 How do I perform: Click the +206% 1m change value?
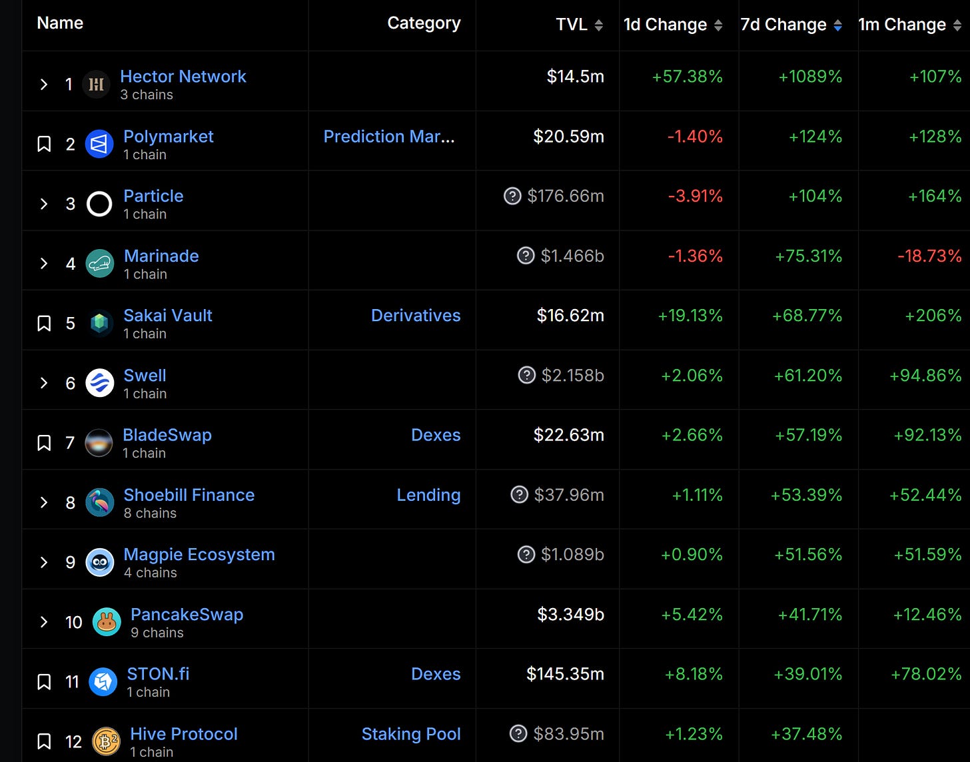tap(933, 315)
